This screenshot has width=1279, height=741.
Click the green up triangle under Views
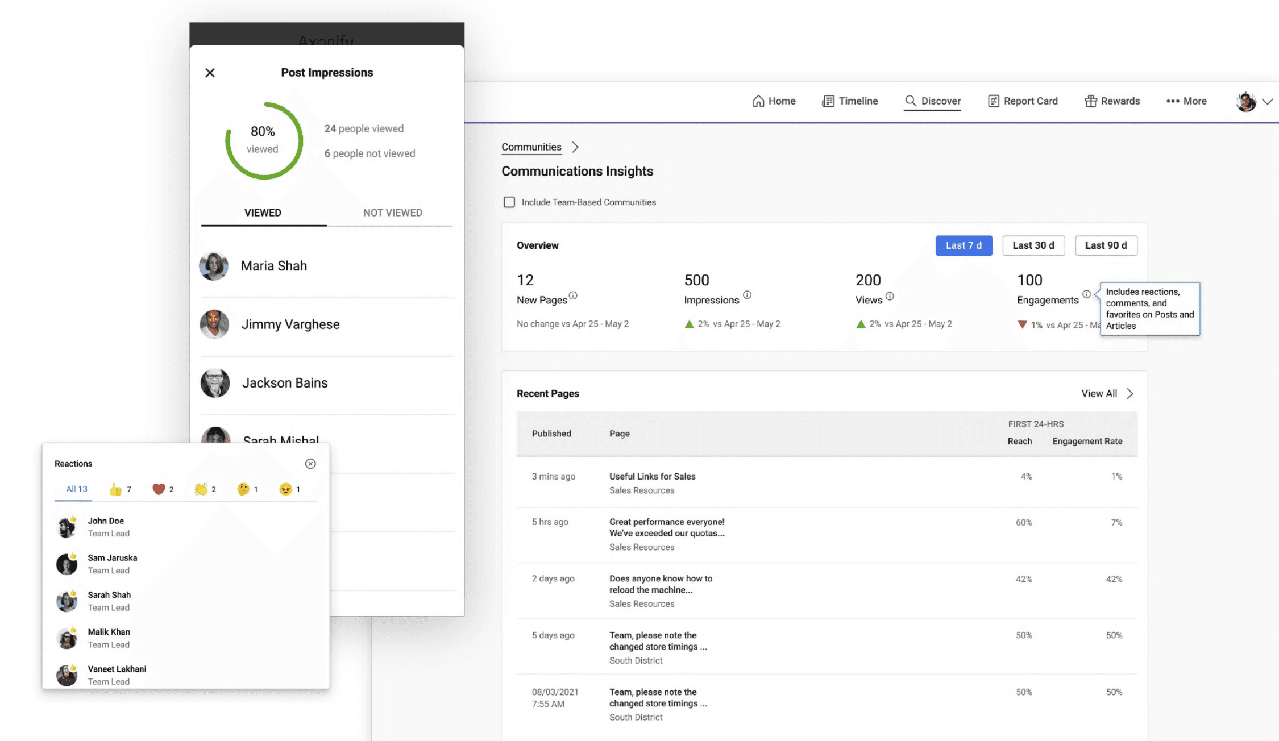click(x=861, y=324)
